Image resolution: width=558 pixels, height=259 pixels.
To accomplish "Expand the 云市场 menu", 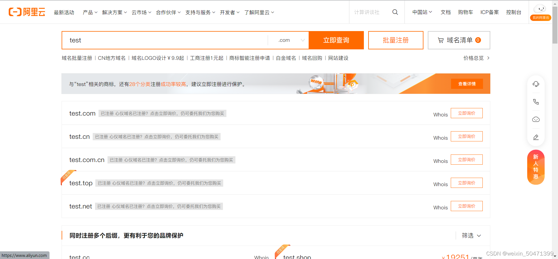I will [141, 12].
